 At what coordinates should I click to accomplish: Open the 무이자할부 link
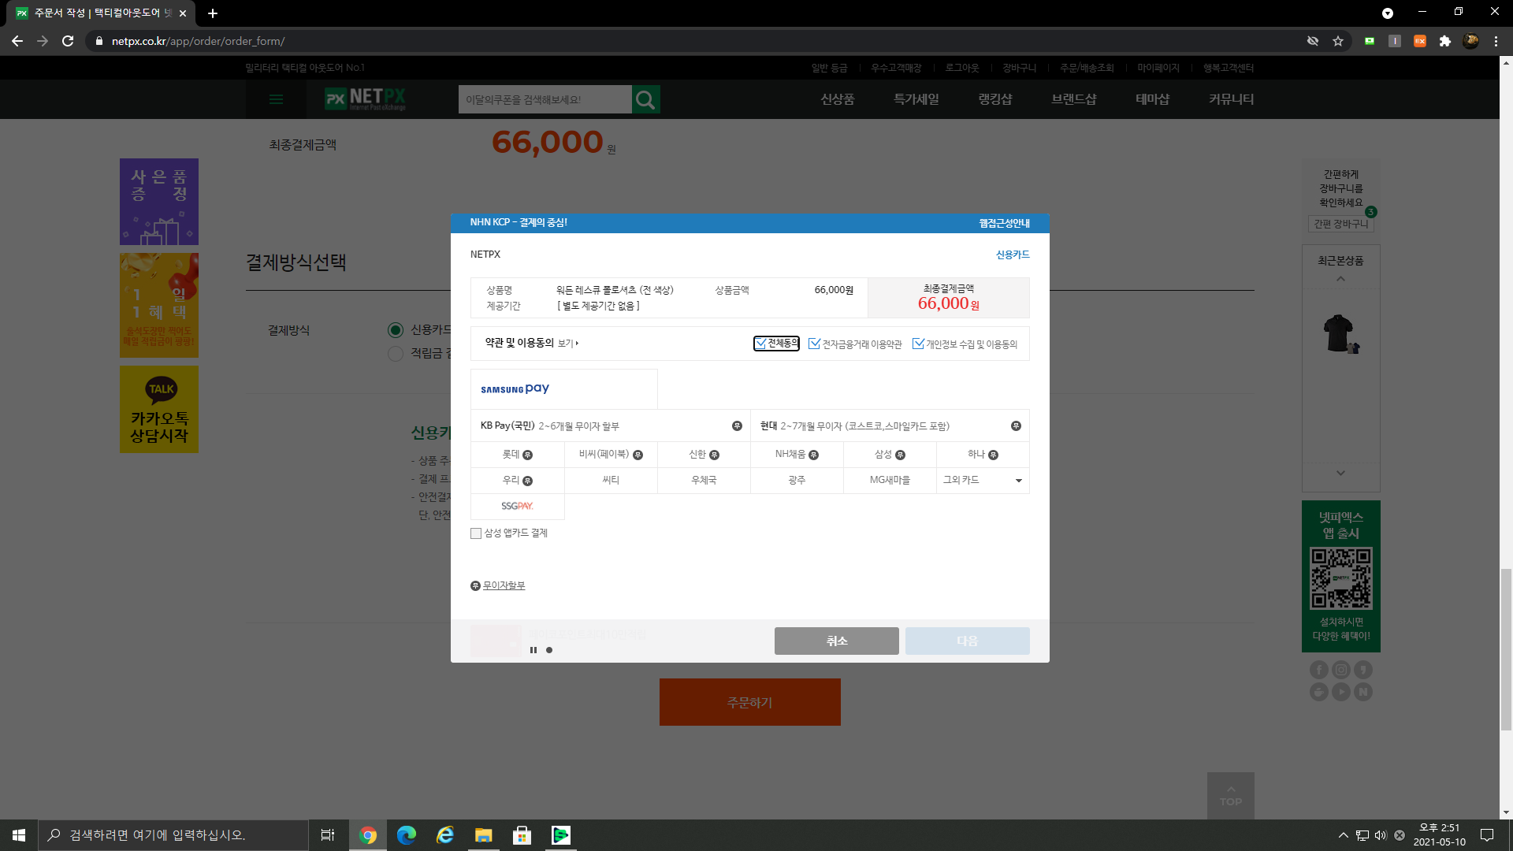tap(504, 585)
